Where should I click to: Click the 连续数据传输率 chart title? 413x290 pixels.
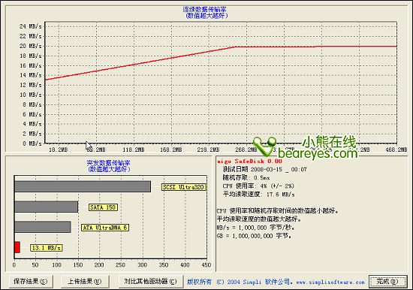click(205, 10)
